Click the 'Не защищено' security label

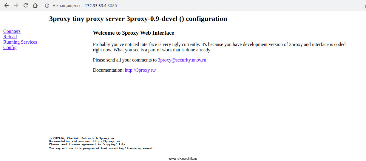(66, 6)
